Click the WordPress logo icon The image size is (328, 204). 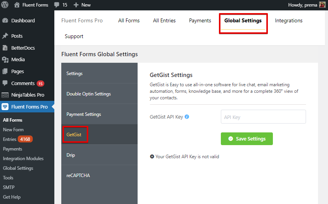[x=5, y=5]
